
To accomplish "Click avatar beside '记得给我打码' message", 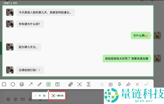I will [x=10, y=70].
